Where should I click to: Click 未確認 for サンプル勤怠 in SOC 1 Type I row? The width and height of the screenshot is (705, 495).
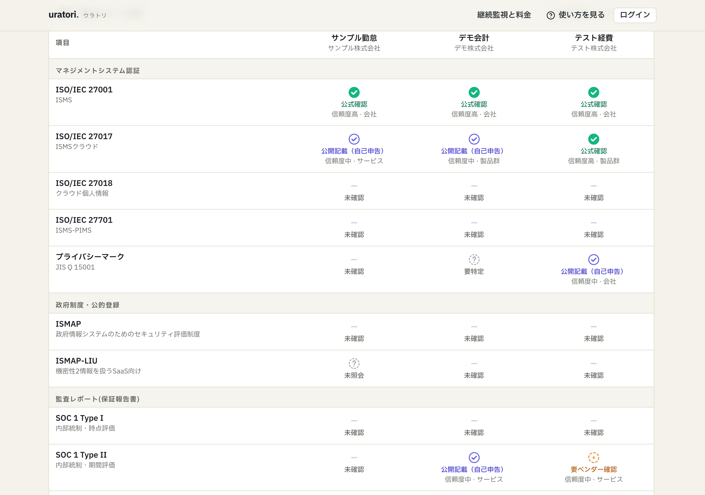[354, 433]
